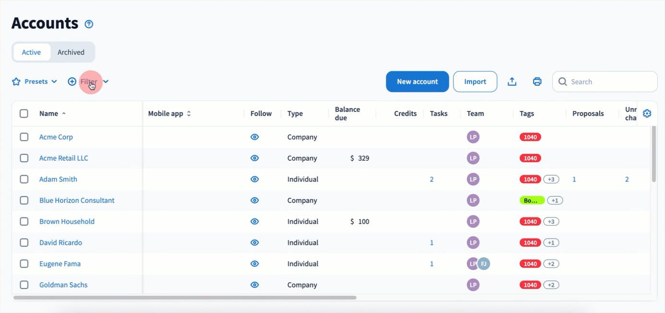Select the Blue Horizon Consultant row checkbox

(24, 200)
